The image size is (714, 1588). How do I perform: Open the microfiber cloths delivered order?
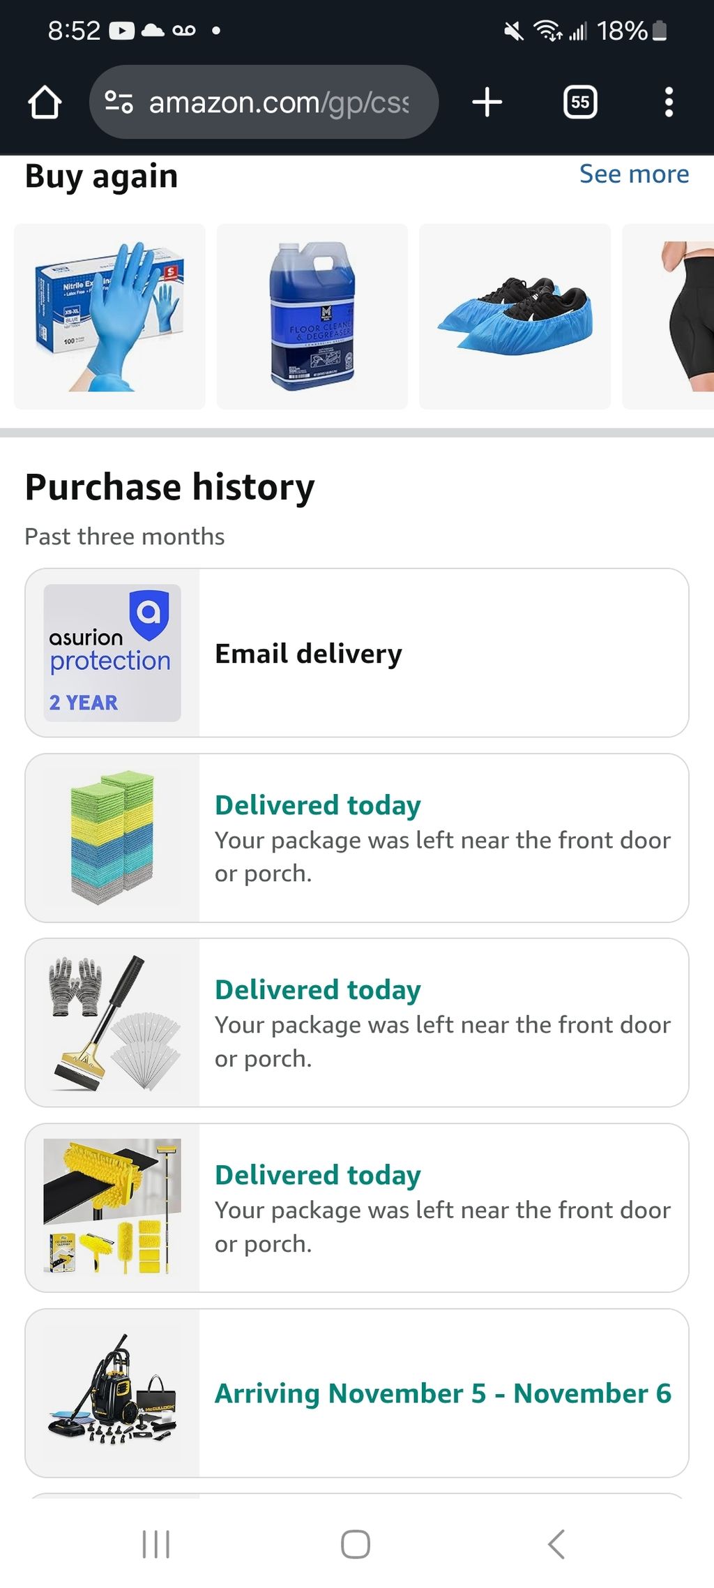[x=443, y=838]
